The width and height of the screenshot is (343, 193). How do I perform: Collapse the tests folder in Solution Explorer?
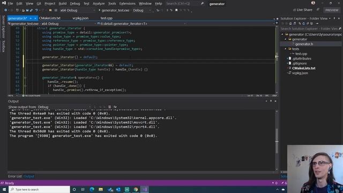286,49
